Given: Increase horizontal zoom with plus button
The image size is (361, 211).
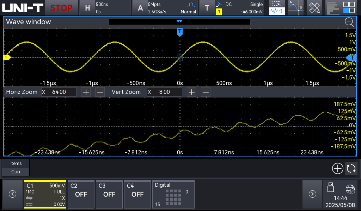Looking at the screenshot, I should point(86,92).
